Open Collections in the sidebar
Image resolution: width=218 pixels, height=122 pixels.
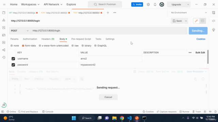(4, 13)
